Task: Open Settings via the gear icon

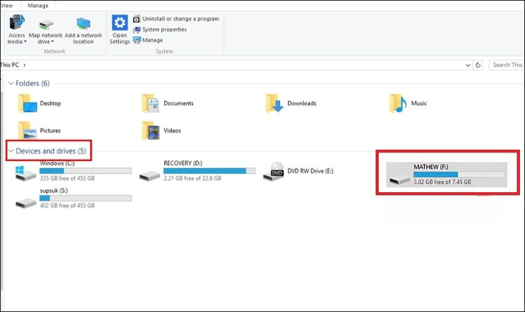Action: coord(119,22)
